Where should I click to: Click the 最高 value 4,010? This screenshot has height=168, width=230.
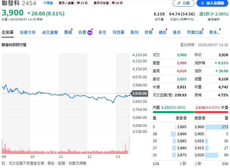point(181,71)
